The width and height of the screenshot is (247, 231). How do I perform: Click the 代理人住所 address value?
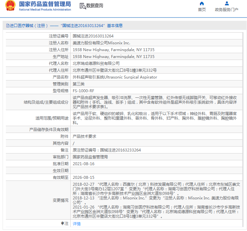click(x=115, y=70)
